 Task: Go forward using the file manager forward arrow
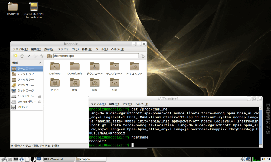[35, 56]
